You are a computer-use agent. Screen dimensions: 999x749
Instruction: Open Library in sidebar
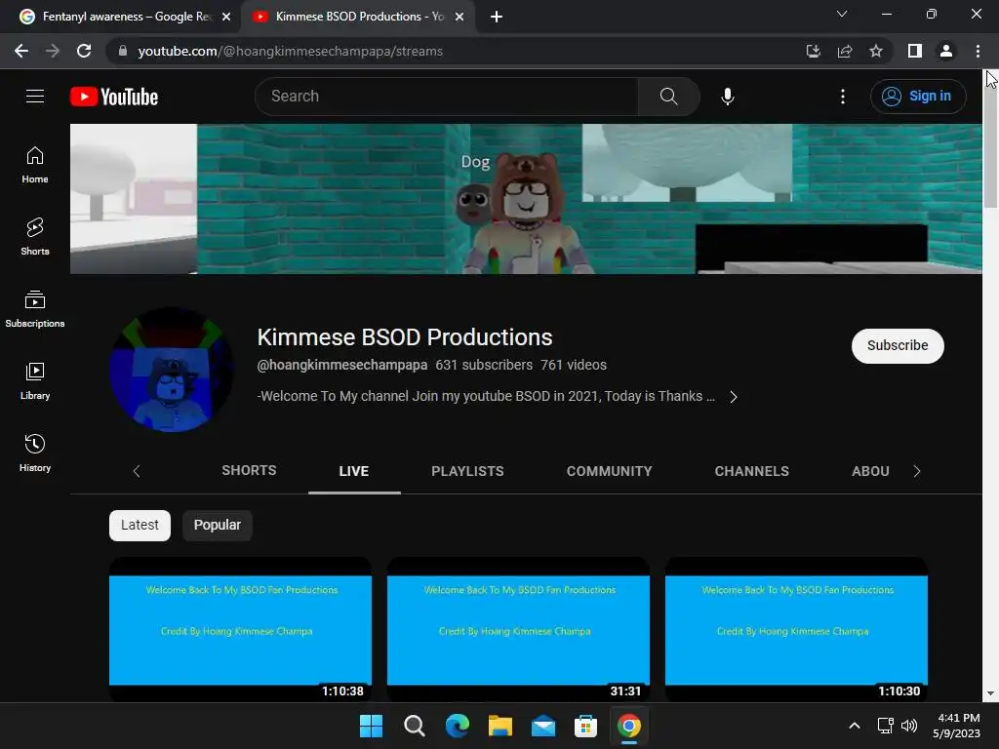click(35, 381)
